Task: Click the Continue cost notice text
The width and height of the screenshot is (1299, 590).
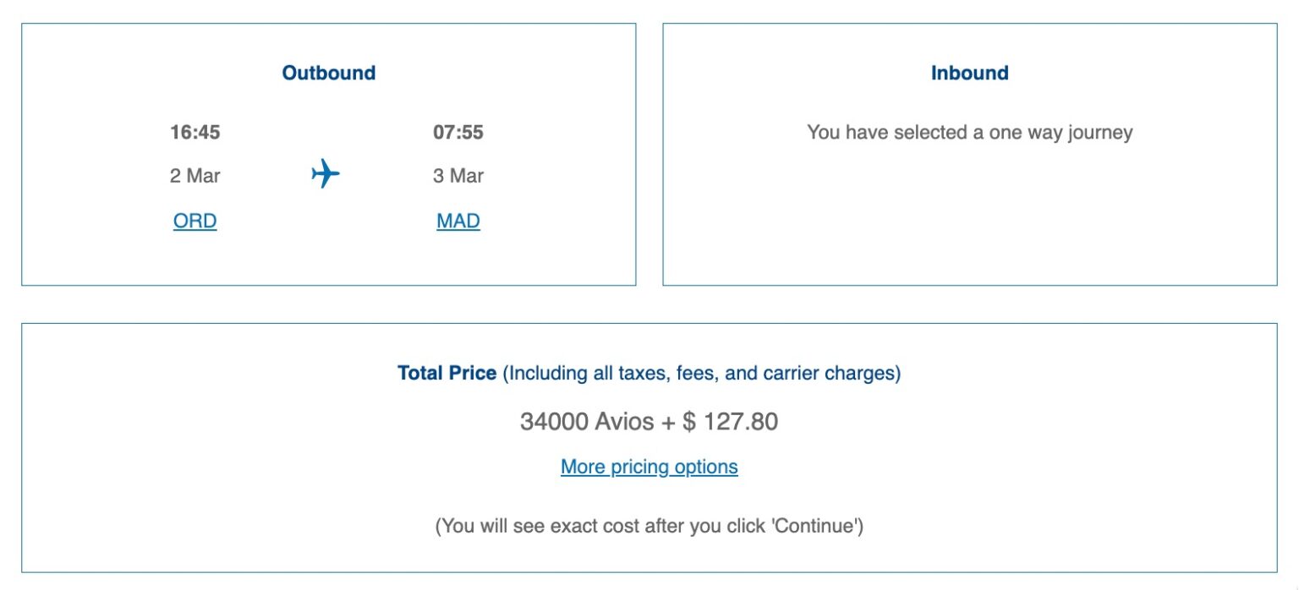Action: pyautogui.click(x=649, y=525)
